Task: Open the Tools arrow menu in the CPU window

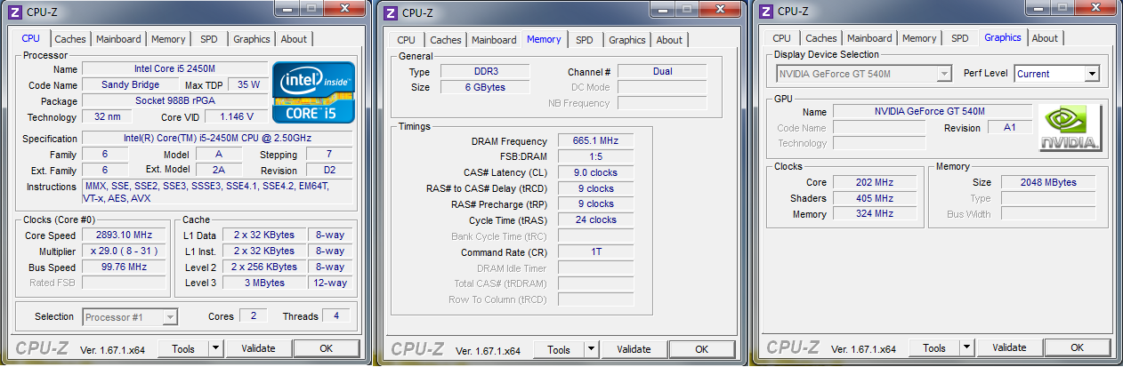Action: [x=215, y=348]
